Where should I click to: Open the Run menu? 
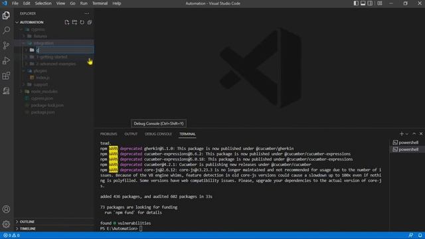84,3
